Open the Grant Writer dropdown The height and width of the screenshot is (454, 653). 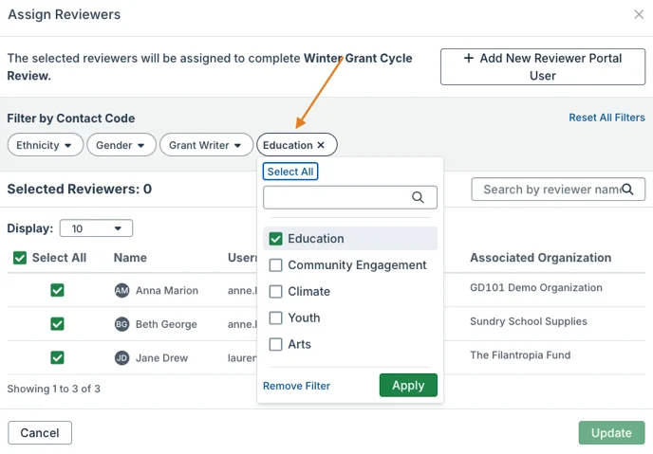(206, 145)
